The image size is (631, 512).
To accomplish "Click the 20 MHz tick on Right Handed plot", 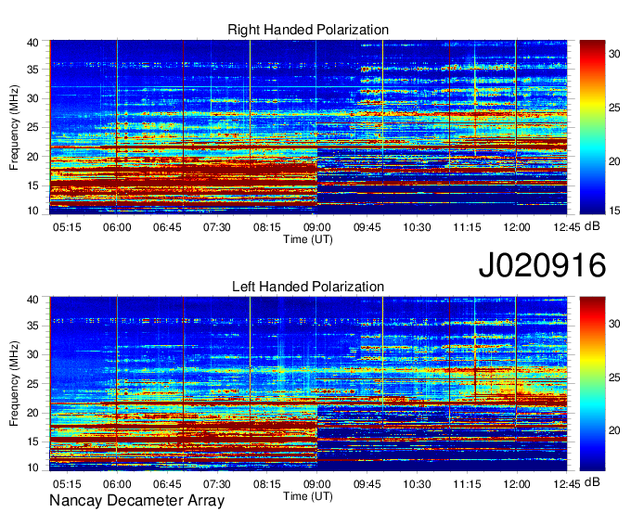I will 32,157.
